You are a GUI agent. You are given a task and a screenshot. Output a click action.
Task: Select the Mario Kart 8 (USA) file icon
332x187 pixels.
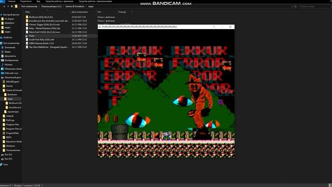(27, 32)
